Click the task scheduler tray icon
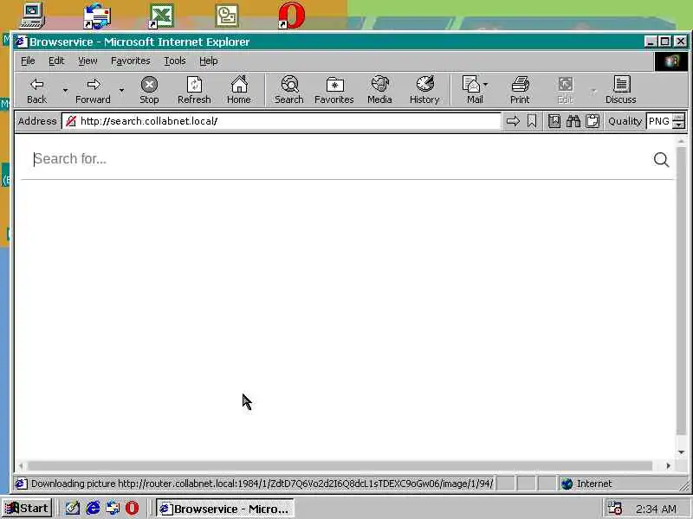Image resolution: width=693 pixels, height=519 pixels. pyautogui.click(x=614, y=509)
